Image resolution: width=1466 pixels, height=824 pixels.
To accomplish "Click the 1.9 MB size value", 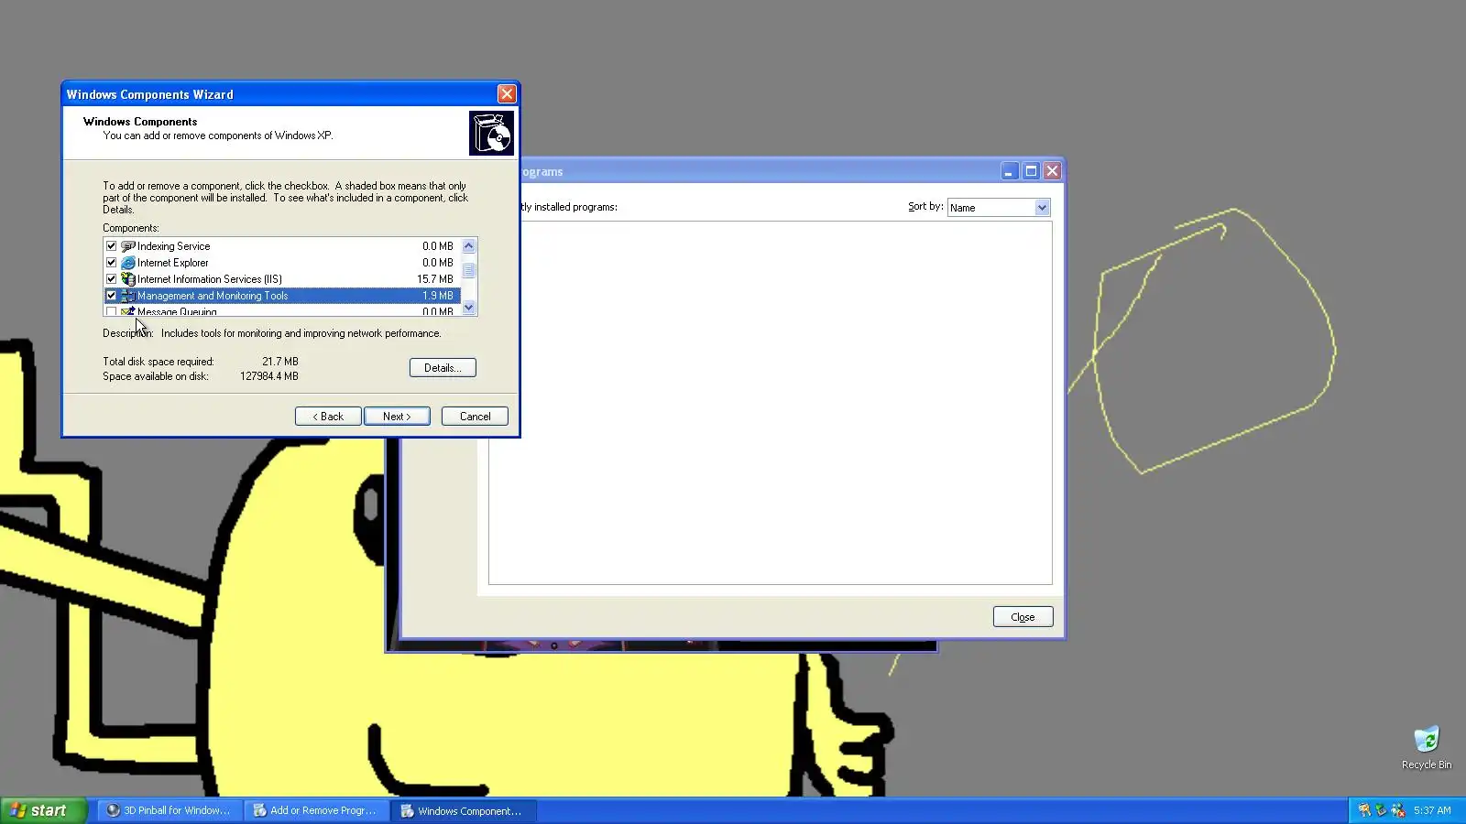I will click(x=438, y=296).
